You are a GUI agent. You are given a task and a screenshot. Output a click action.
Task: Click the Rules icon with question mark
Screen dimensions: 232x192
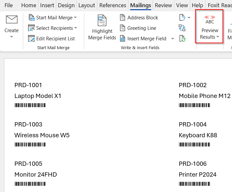[182, 17]
